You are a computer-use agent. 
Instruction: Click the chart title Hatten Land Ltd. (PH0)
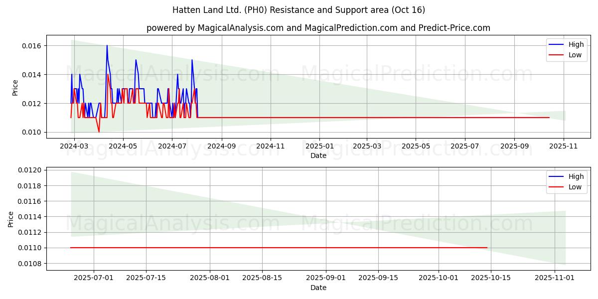[x=299, y=10]
